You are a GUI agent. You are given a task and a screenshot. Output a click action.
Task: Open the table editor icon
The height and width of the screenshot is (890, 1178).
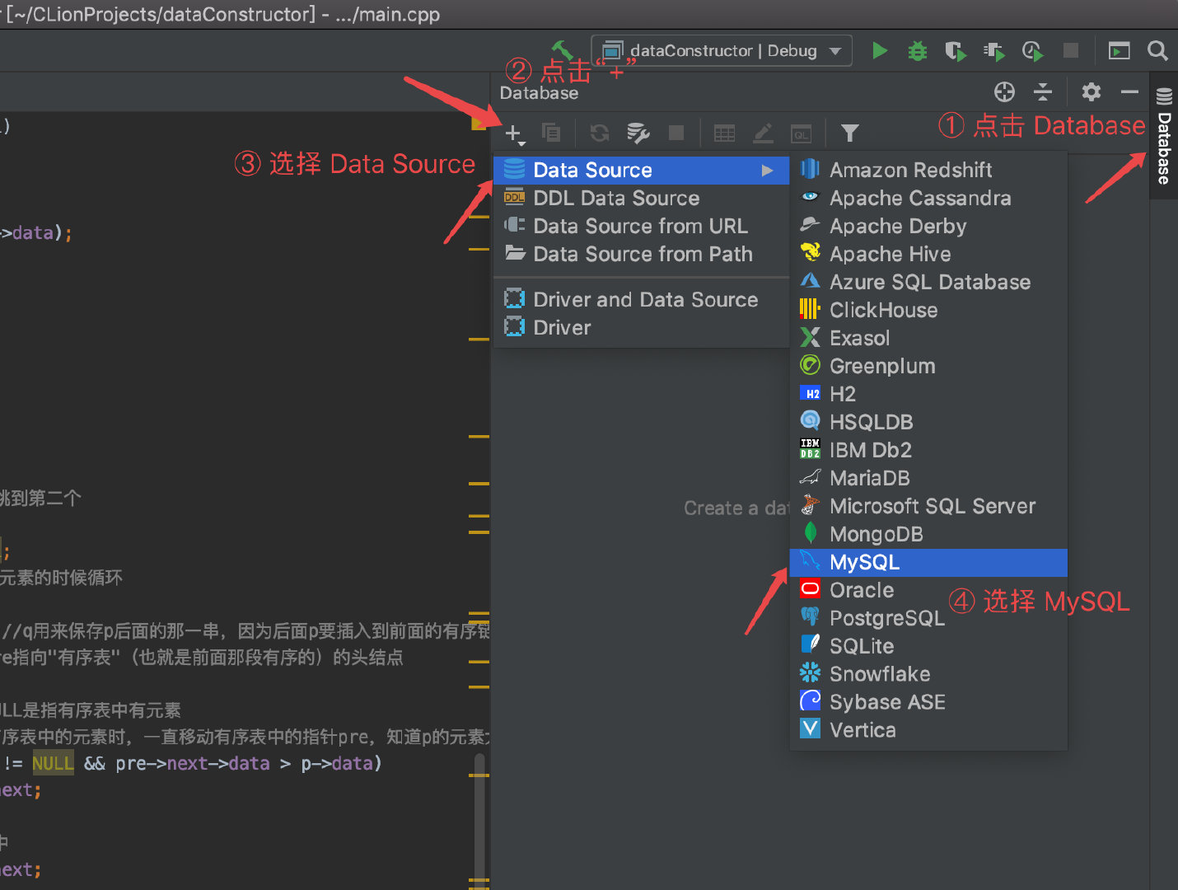click(725, 133)
